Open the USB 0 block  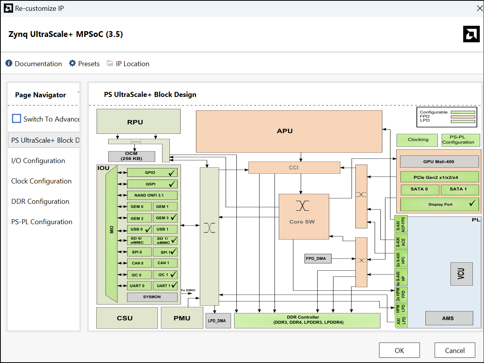pos(139,229)
